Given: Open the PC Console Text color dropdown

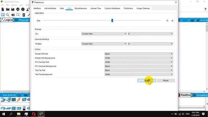Looking at the screenshot, I should (139, 62).
